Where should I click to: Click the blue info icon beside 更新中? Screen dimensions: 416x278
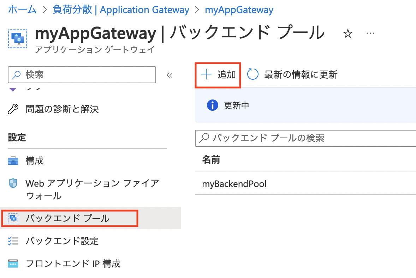[213, 105]
